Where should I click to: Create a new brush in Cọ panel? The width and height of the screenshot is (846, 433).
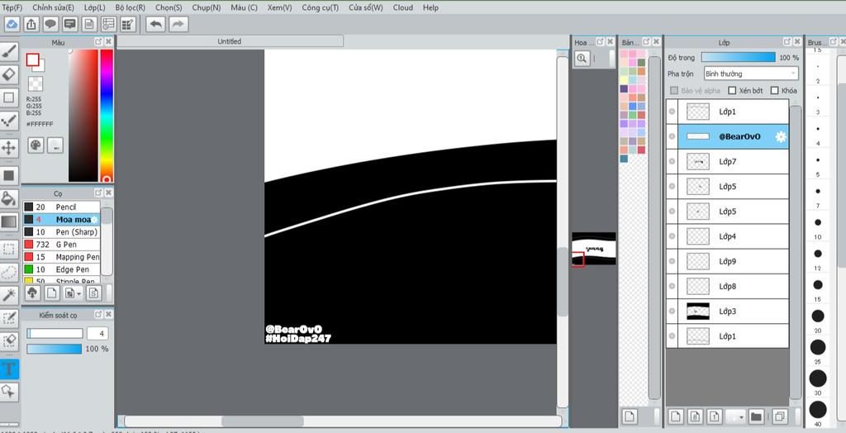click(52, 293)
